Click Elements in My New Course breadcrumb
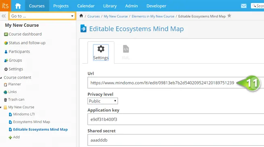264x147 pixels. [153, 16]
